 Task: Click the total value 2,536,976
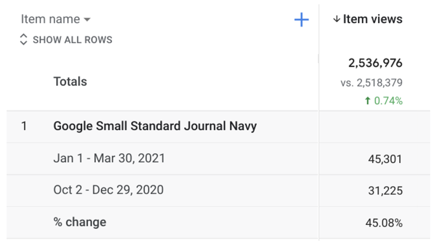(x=375, y=63)
